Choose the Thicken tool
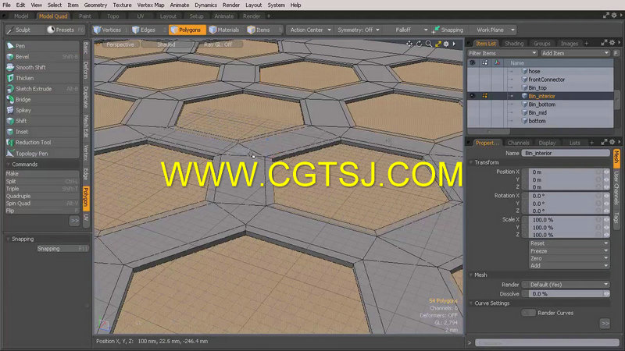Screen dimensions: 625x351 (x=42, y=78)
